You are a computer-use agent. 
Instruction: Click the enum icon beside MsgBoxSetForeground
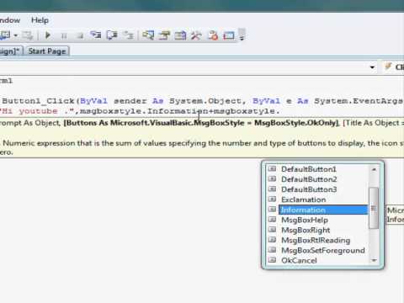[x=272, y=250]
